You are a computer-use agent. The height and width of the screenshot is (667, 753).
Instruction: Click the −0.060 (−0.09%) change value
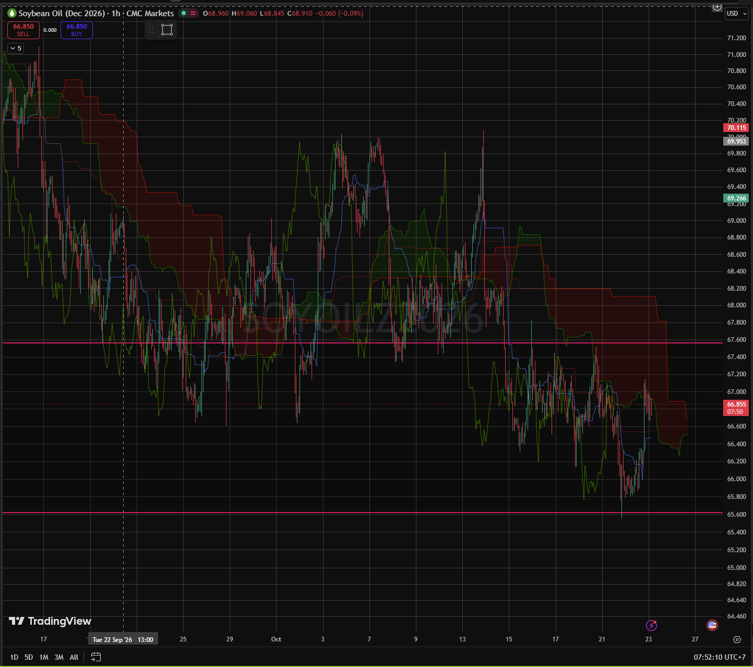pyautogui.click(x=340, y=13)
